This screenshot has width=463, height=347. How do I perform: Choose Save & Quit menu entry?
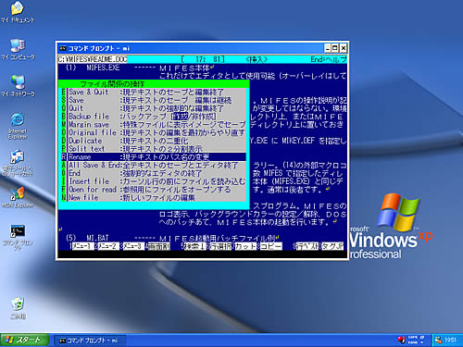[x=154, y=92]
